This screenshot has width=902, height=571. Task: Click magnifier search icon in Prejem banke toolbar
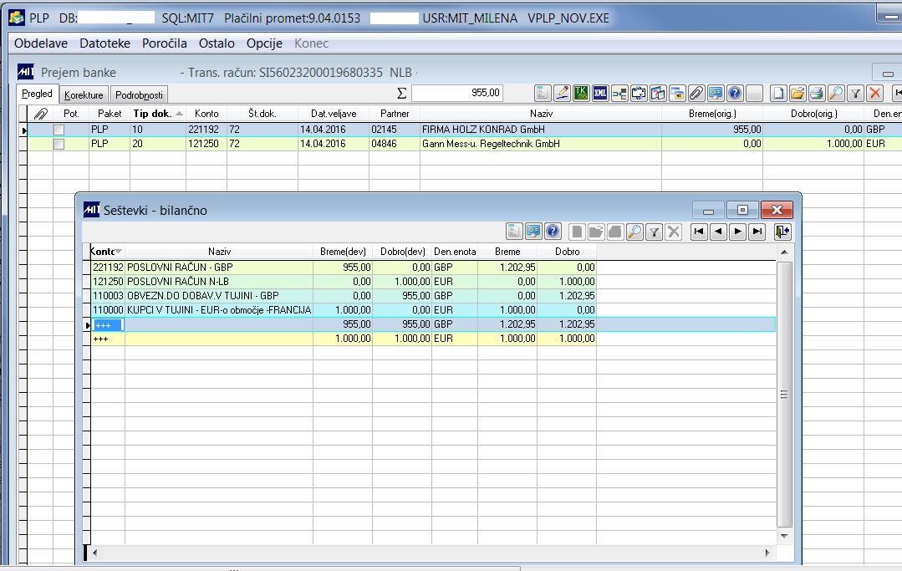[x=836, y=93]
